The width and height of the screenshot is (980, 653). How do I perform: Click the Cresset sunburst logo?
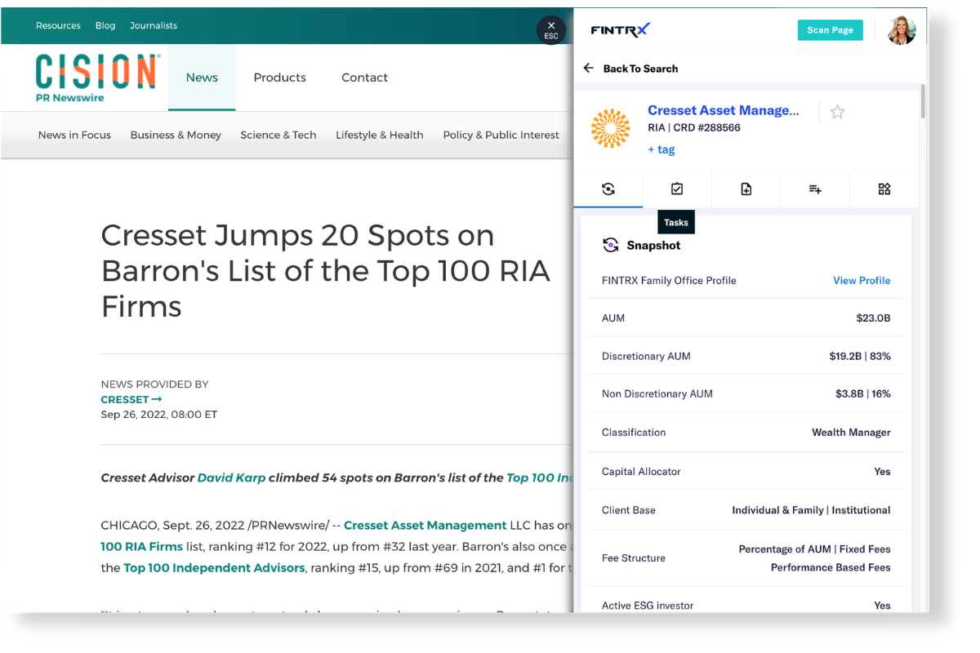coord(610,129)
